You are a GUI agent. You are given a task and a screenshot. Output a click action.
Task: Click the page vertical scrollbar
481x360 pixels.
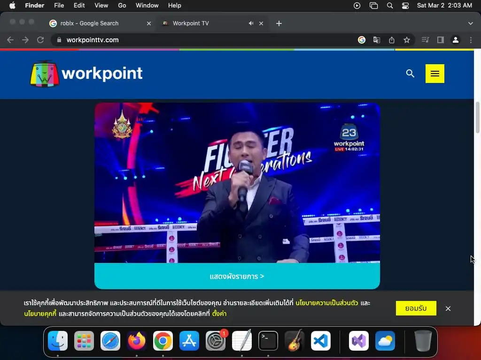click(x=477, y=118)
